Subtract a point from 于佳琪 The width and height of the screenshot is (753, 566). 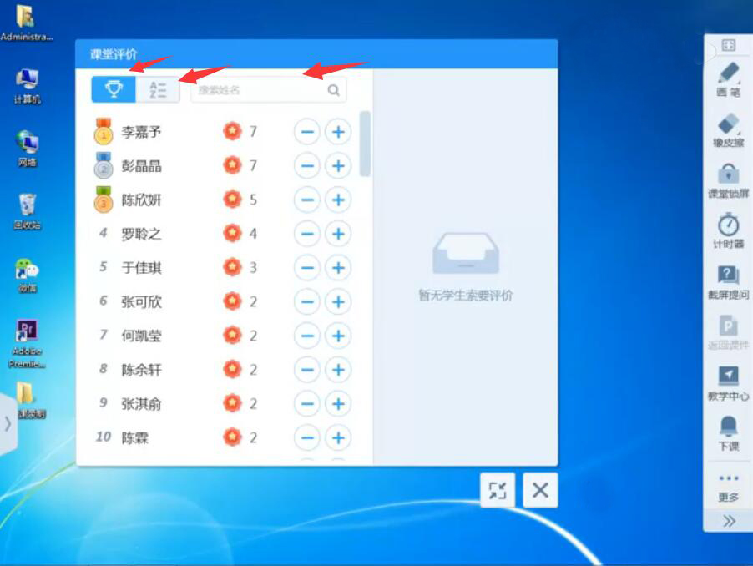click(x=307, y=267)
